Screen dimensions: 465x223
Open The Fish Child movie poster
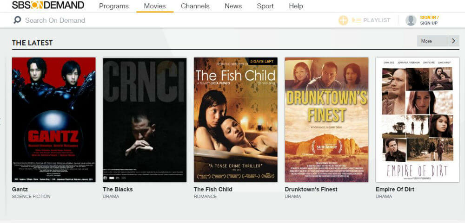click(x=236, y=120)
